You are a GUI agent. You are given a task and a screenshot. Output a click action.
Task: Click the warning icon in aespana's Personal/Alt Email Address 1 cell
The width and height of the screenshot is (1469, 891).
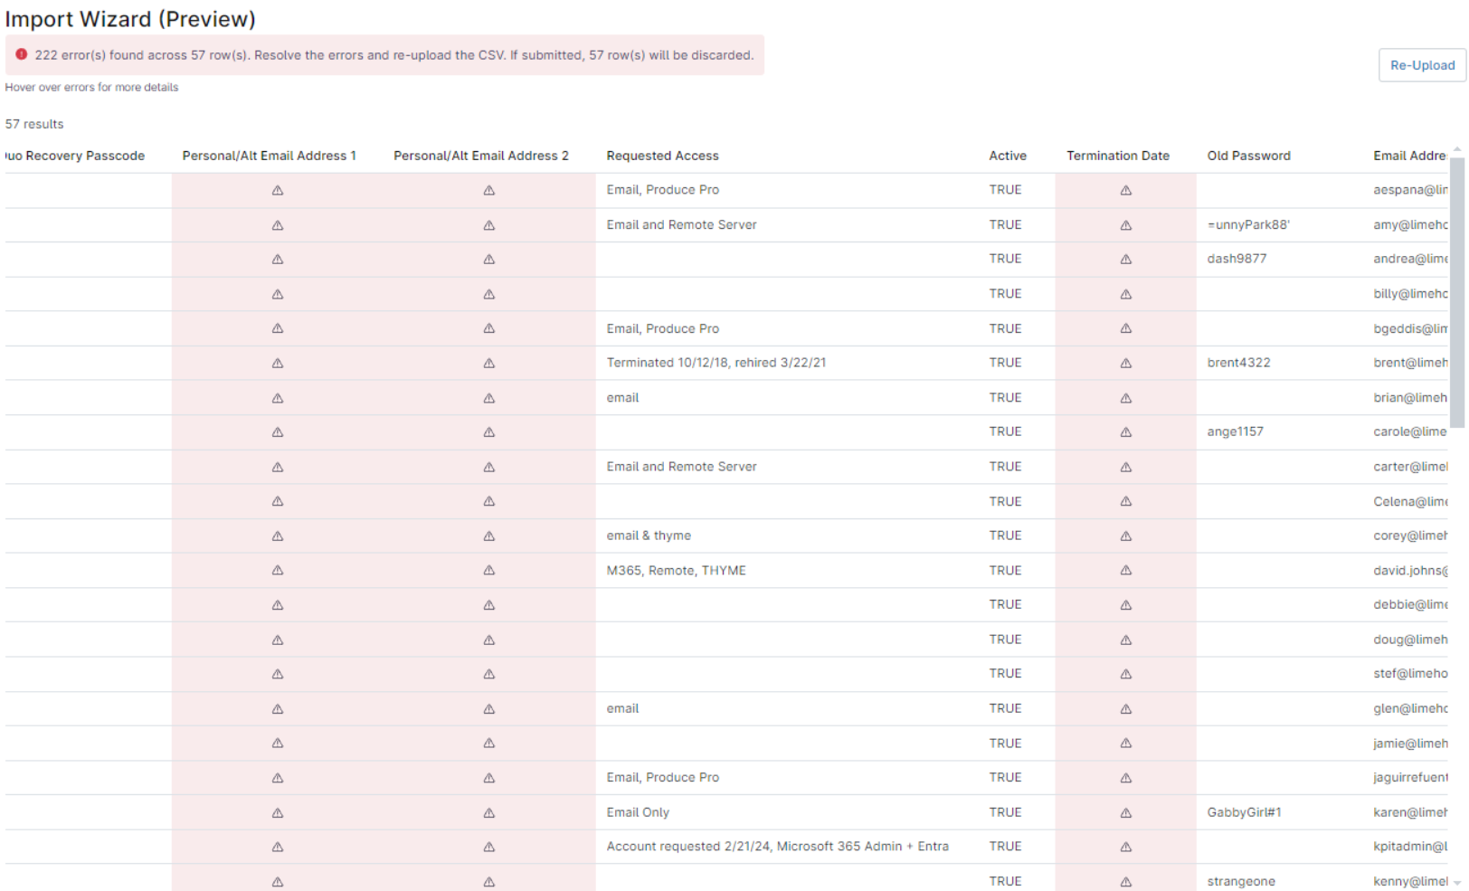[278, 190]
